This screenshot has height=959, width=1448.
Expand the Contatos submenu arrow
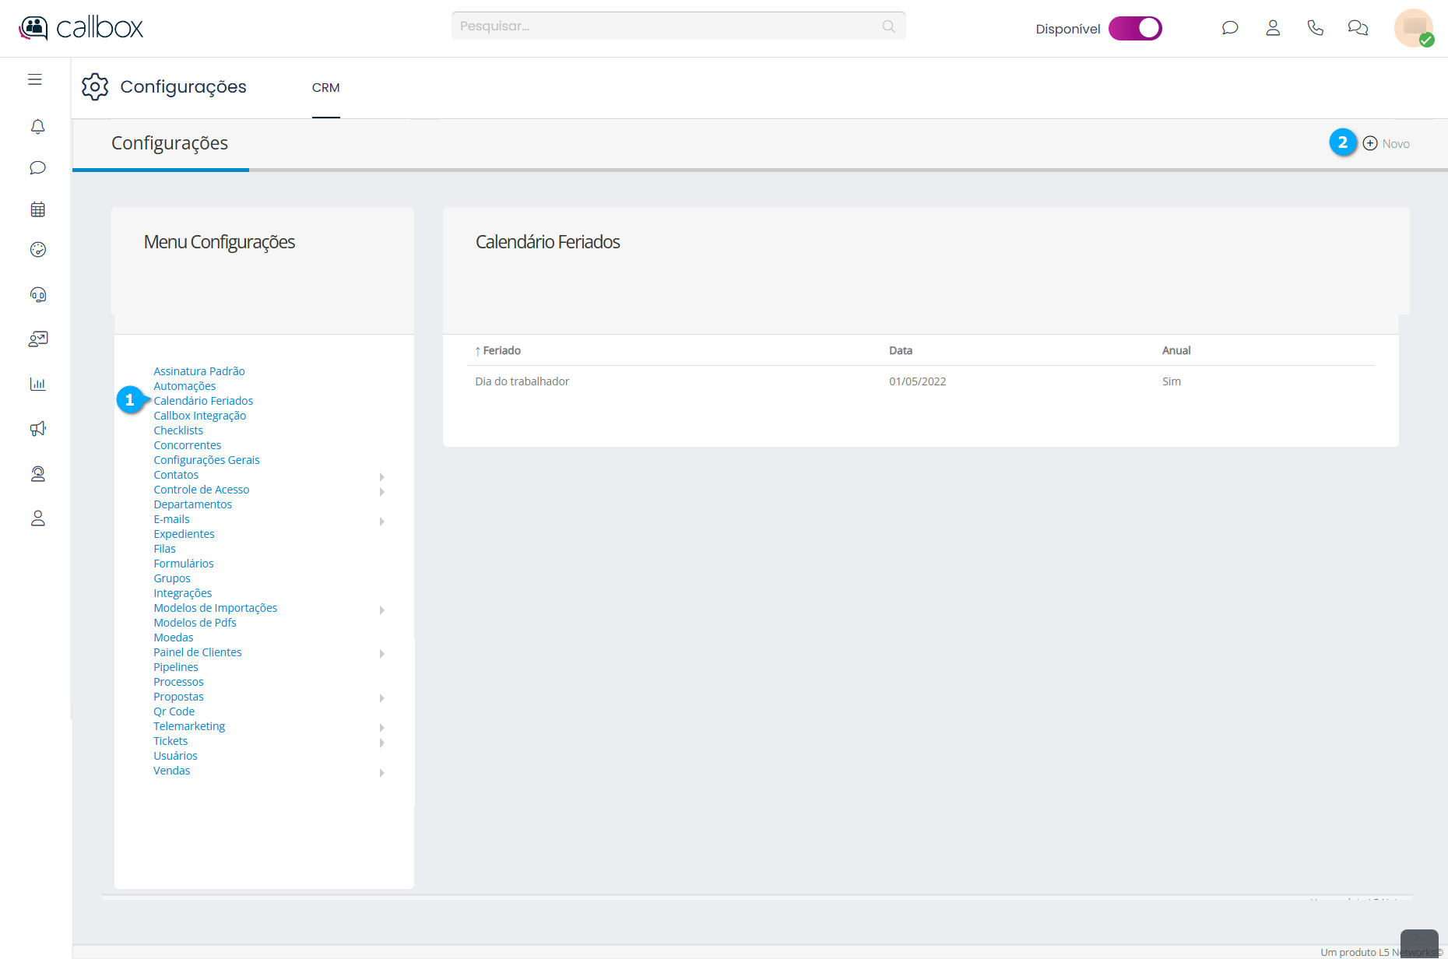[381, 476]
